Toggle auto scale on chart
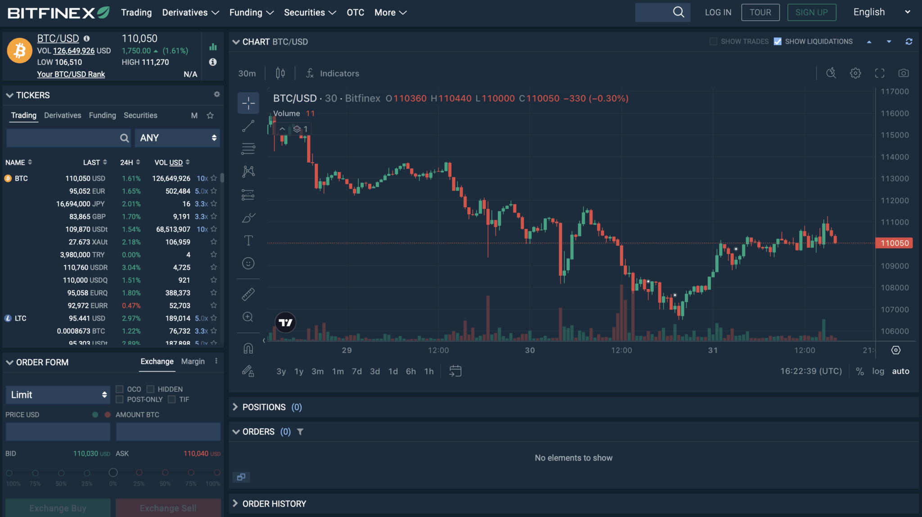Viewport: 922px width, 517px height. [901, 371]
